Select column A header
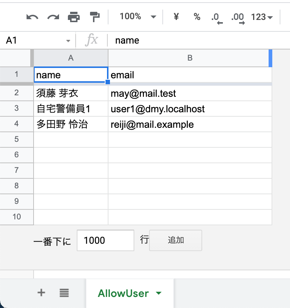This screenshot has height=308, width=290. coord(71,58)
